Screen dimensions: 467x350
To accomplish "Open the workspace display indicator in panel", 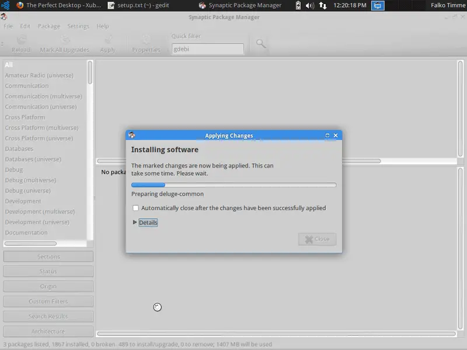I will coord(378,5).
